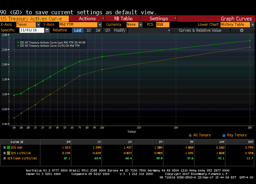Open the Actions menu
This screenshot has height=184, width=256.
pyautogui.click(x=87, y=18)
